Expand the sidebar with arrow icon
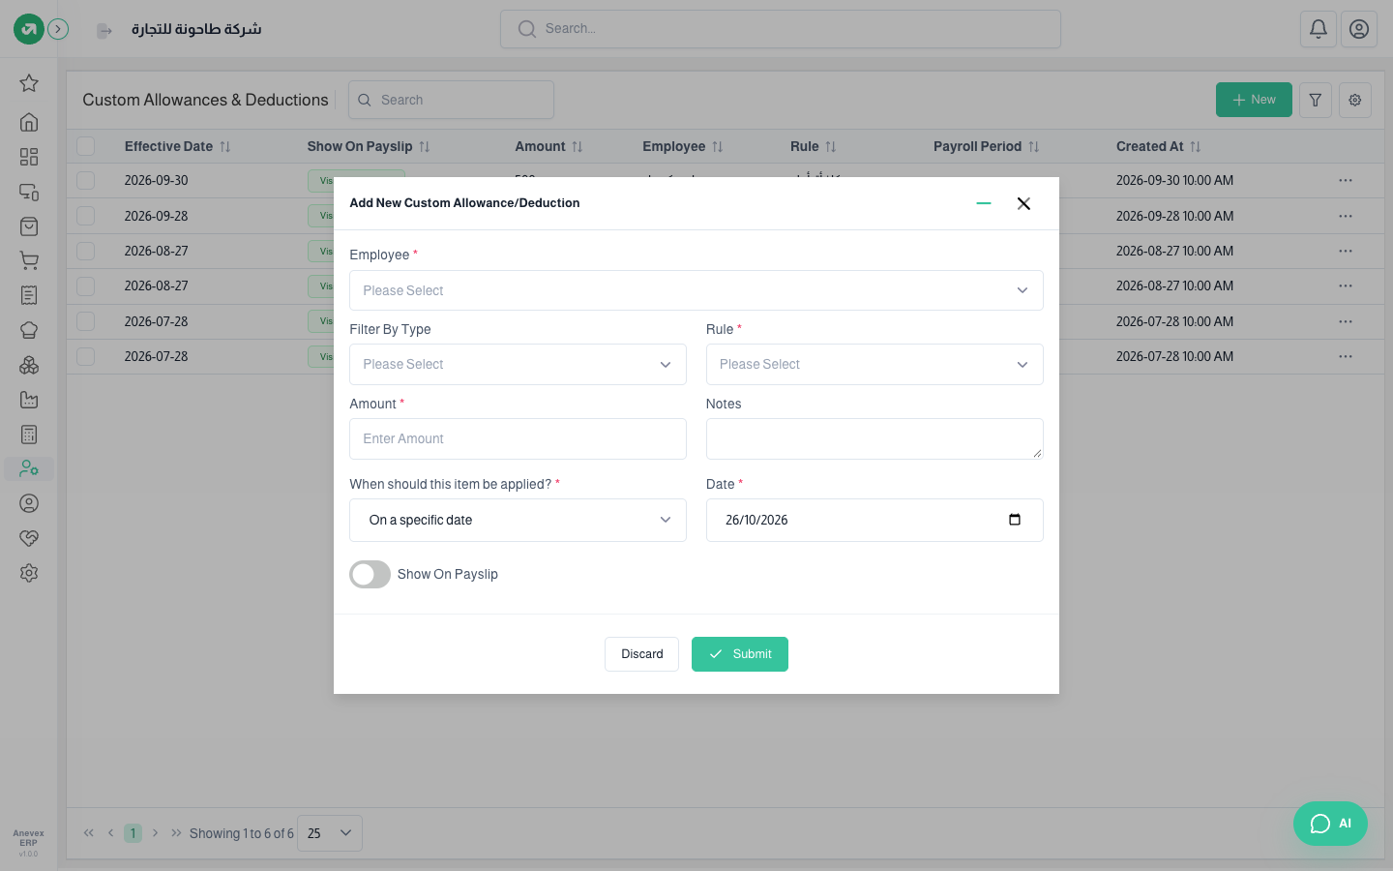This screenshot has width=1393, height=871. (x=58, y=29)
